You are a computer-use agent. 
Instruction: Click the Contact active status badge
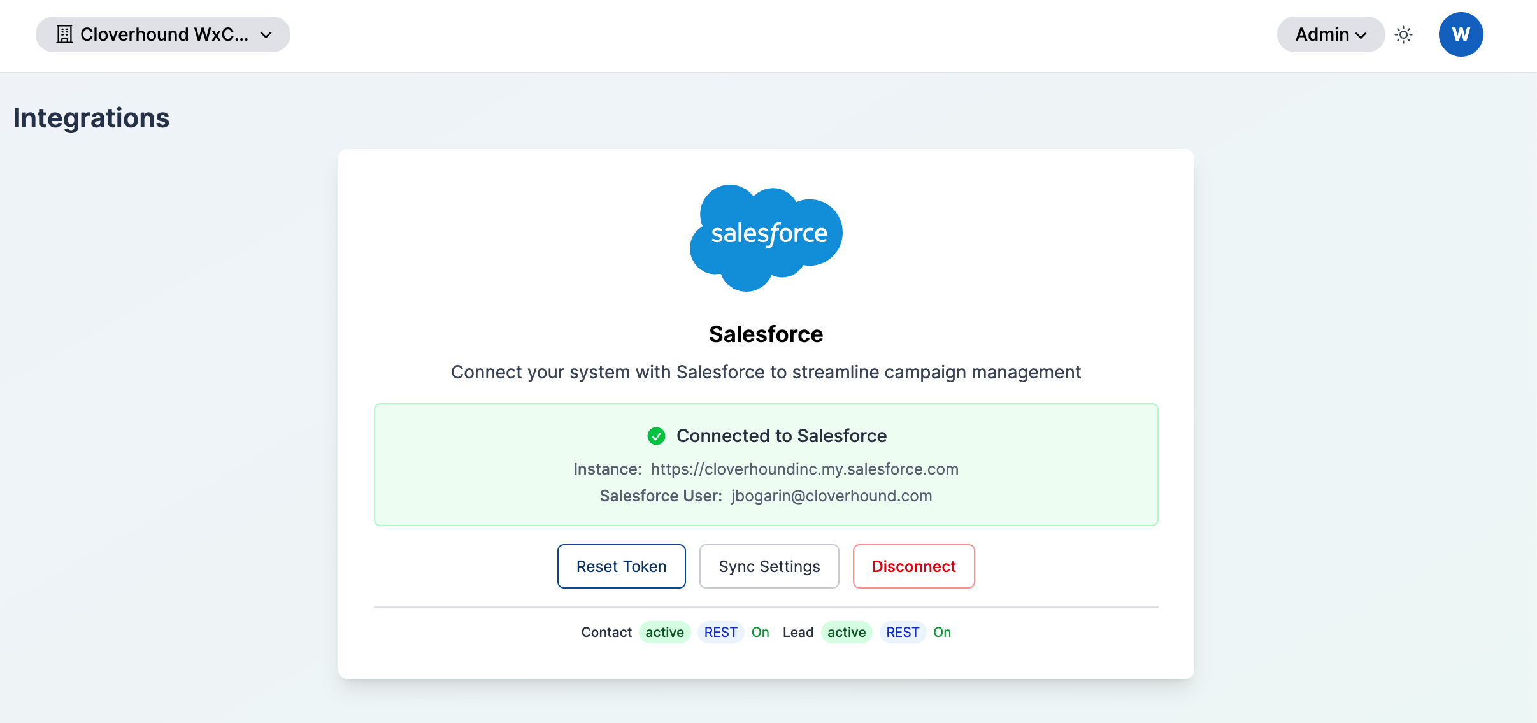665,632
